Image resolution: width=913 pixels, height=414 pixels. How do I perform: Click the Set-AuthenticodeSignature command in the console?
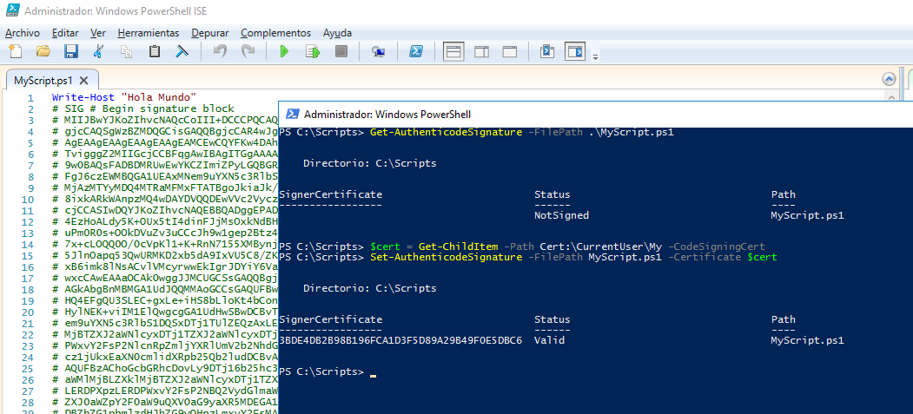tap(446, 257)
